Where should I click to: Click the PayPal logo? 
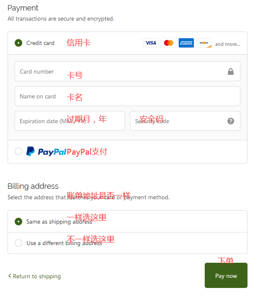coord(46,151)
